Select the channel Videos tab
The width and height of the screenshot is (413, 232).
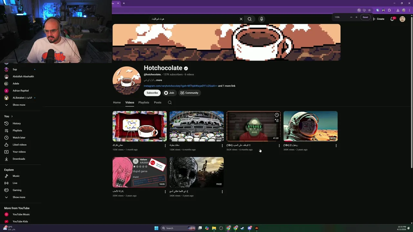click(130, 102)
